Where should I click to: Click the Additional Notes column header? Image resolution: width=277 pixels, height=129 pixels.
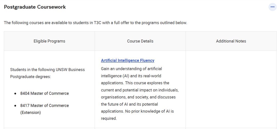point(231,41)
